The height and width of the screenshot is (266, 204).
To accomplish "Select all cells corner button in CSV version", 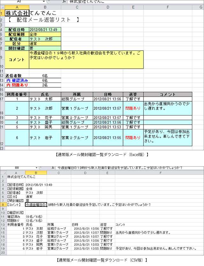I will tap(4, 173).
